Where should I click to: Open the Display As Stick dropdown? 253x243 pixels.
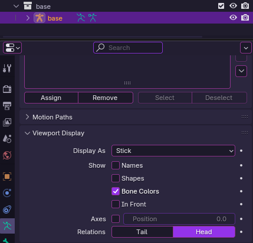173,151
